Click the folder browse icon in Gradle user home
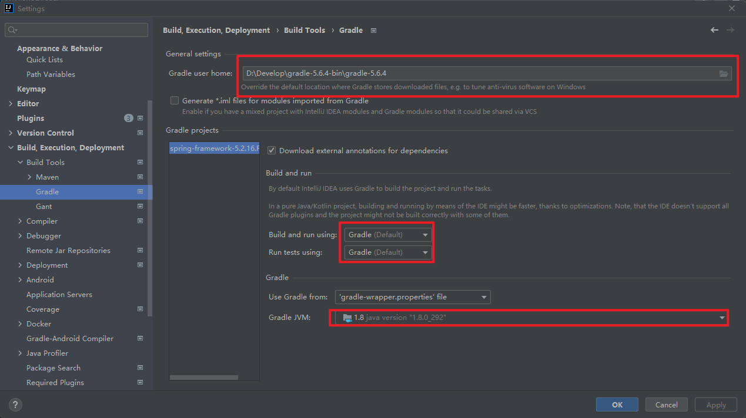The height and width of the screenshot is (418, 746). pos(724,73)
